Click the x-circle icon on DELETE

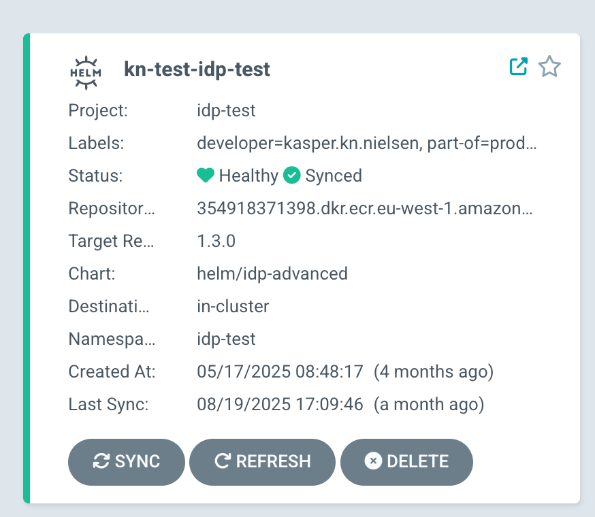(x=373, y=461)
